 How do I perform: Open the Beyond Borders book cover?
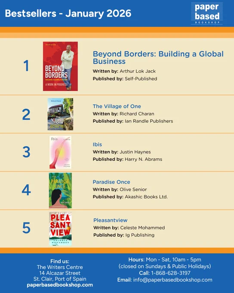60,66
